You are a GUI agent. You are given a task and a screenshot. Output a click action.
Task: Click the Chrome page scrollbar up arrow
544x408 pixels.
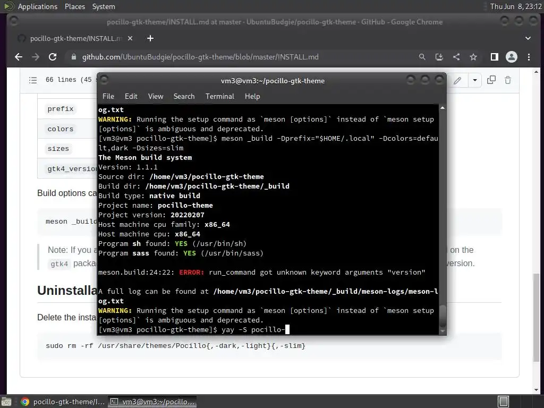point(536,72)
